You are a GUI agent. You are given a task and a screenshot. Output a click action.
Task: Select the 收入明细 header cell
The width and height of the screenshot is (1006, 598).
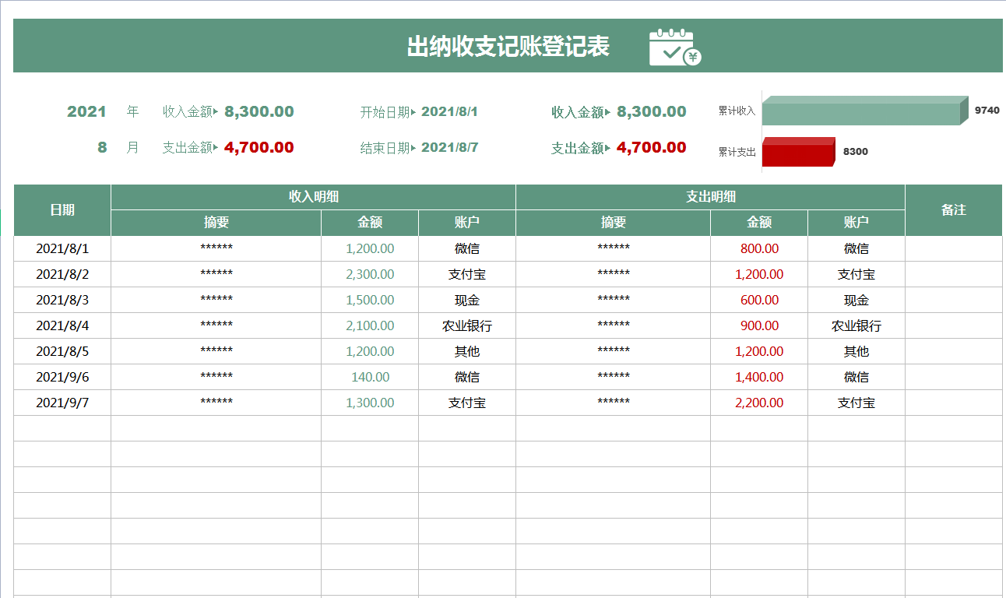314,197
